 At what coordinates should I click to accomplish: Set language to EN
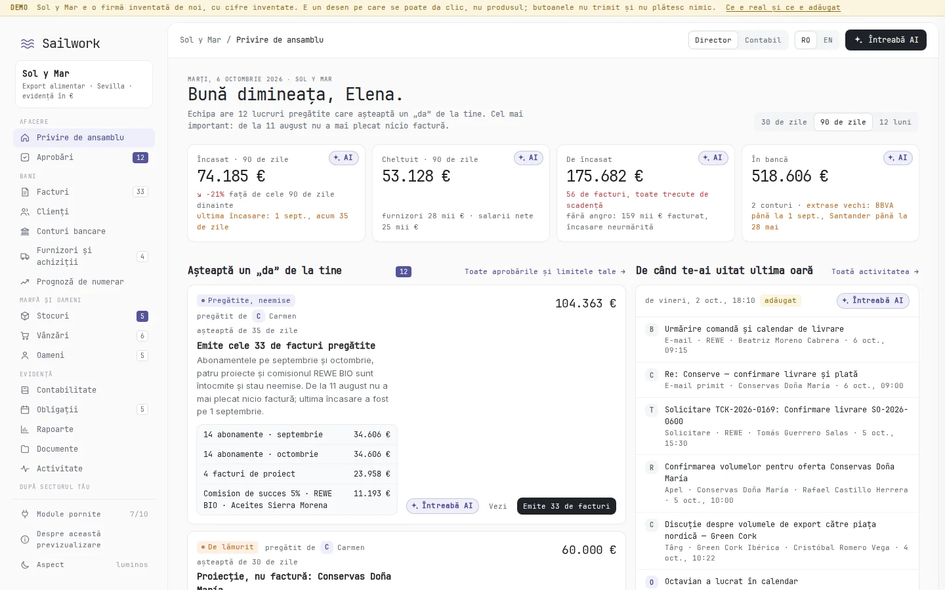[x=828, y=40]
